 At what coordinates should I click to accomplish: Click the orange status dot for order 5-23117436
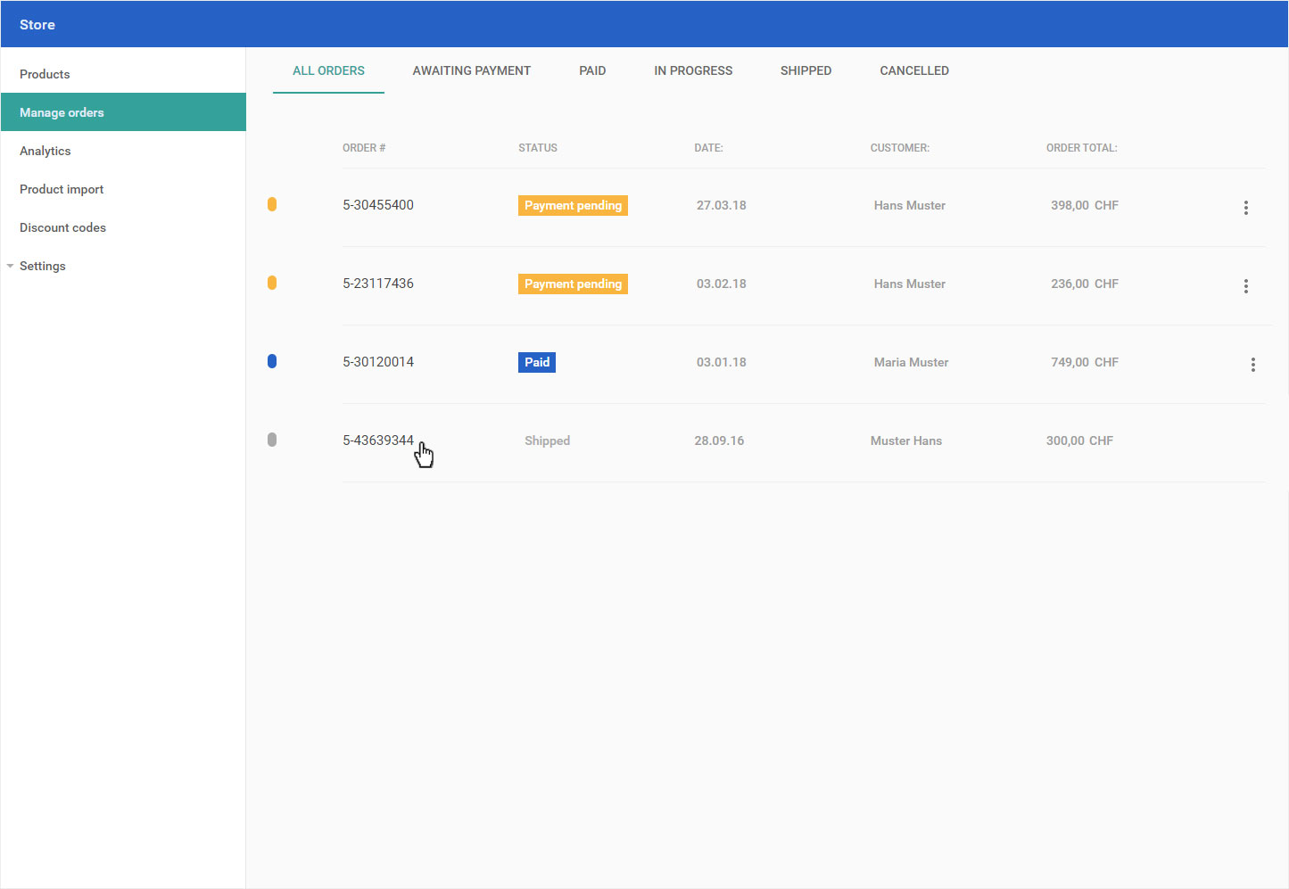[272, 283]
